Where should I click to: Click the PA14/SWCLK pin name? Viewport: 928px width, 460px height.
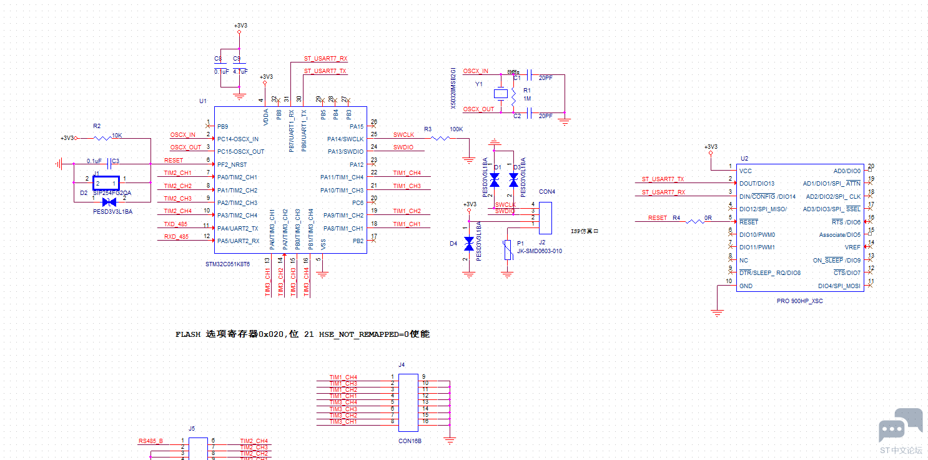coord(345,139)
